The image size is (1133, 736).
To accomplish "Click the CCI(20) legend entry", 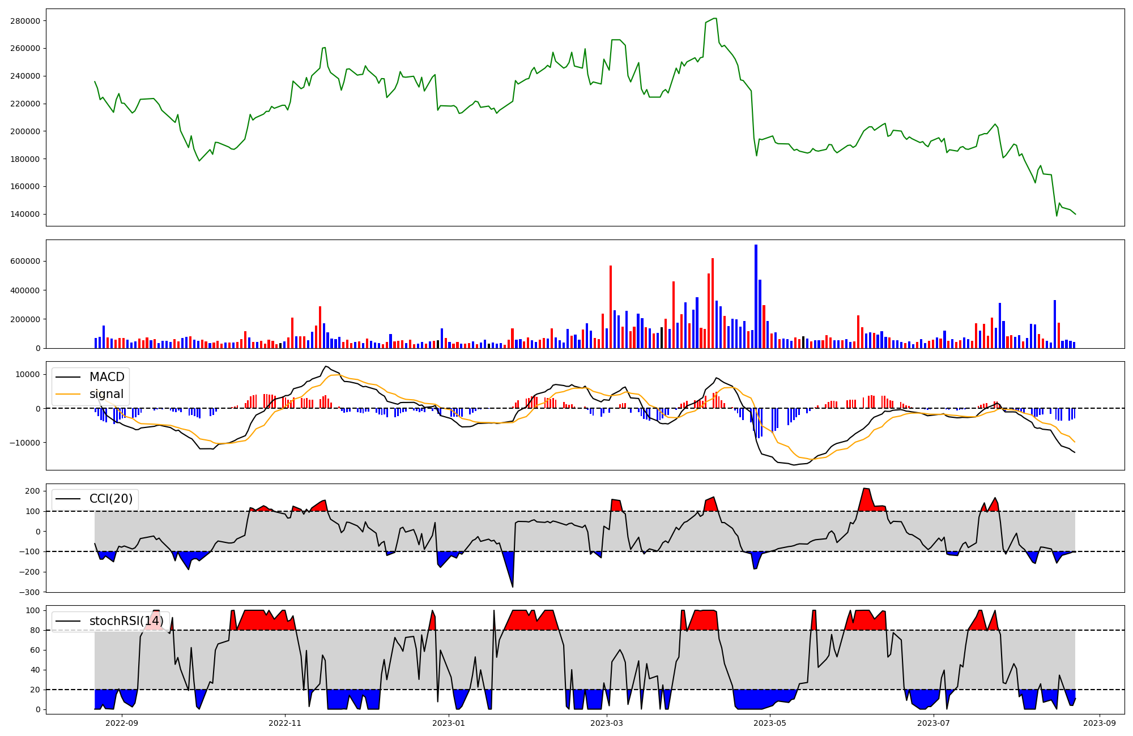I will point(110,499).
